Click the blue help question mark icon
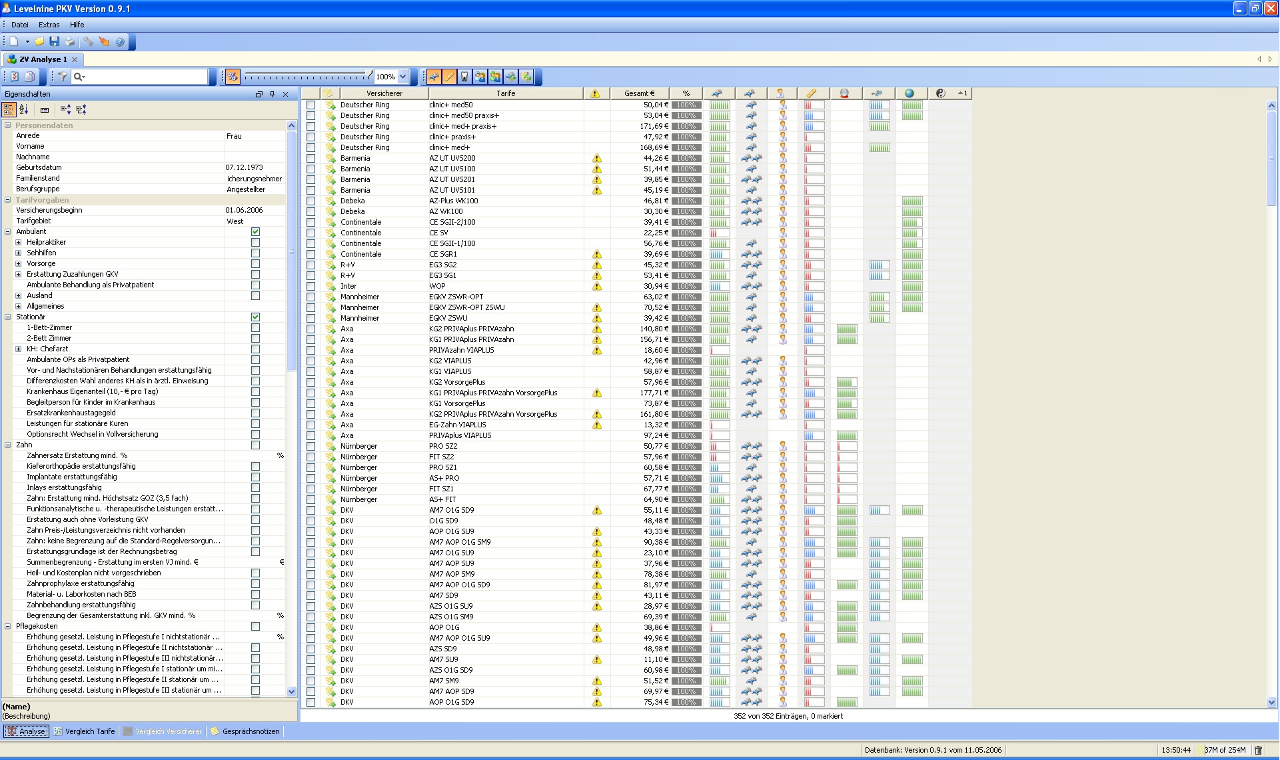1280x760 pixels. [120, 41]
